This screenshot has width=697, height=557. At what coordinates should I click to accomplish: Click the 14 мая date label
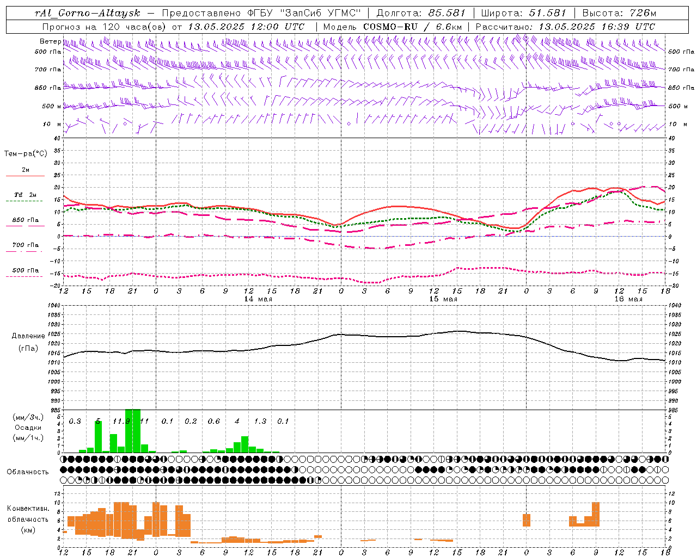click(258, 299)
